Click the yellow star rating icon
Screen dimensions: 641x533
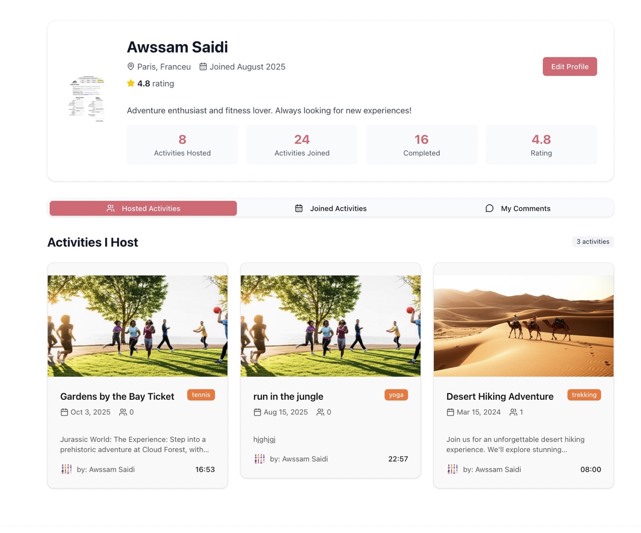coord(131,83)
